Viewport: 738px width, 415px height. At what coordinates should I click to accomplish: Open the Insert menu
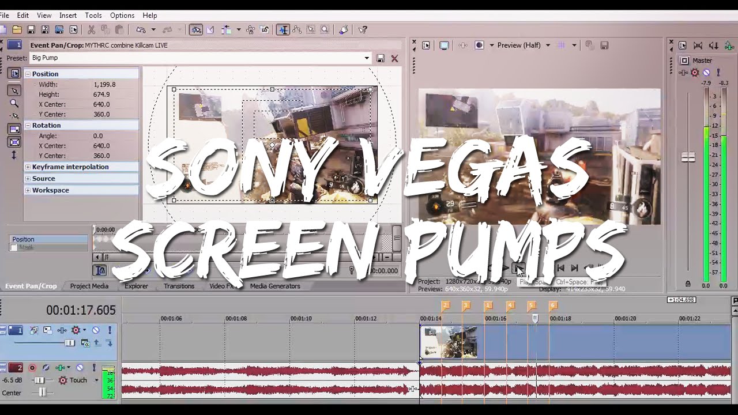tap(67, 16)
